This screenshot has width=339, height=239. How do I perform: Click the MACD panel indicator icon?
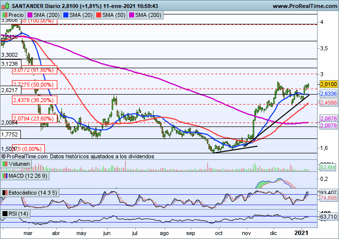pos(5,176)
